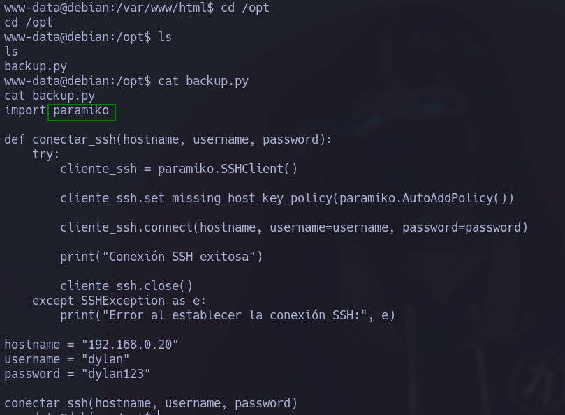Viewport: 565px width, 415px height.
Task: Click the IP address "192.168.0.20"
Action: coord(130,345)
